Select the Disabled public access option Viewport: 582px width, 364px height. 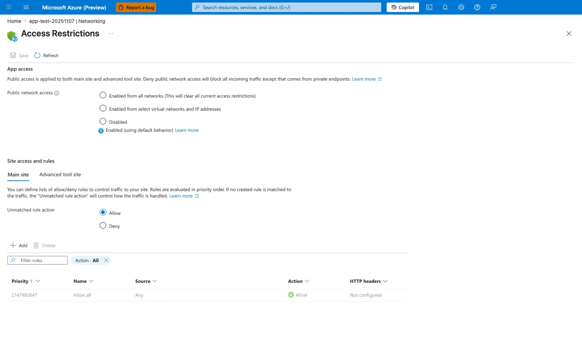[x=103, y=121]
